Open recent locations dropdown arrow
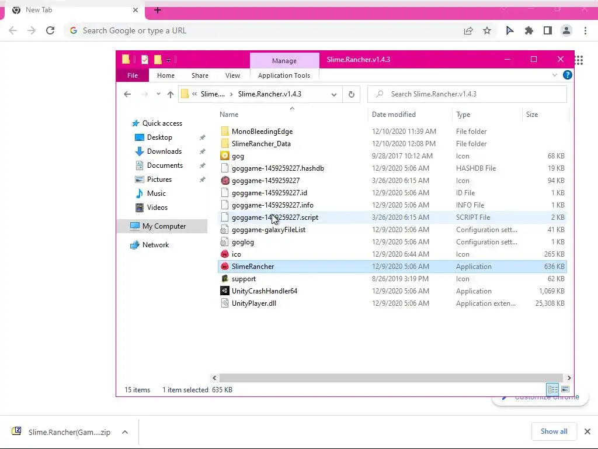This screenshot has height=449, width=598. [158, 94]
